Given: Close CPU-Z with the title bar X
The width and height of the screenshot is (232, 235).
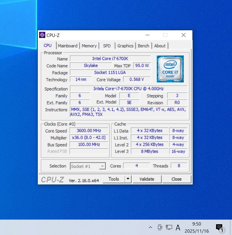Looking at the screenshot, I should coord(183,35).
